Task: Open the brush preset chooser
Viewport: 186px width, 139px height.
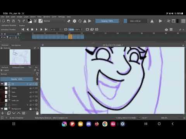Action: [41, 21]
